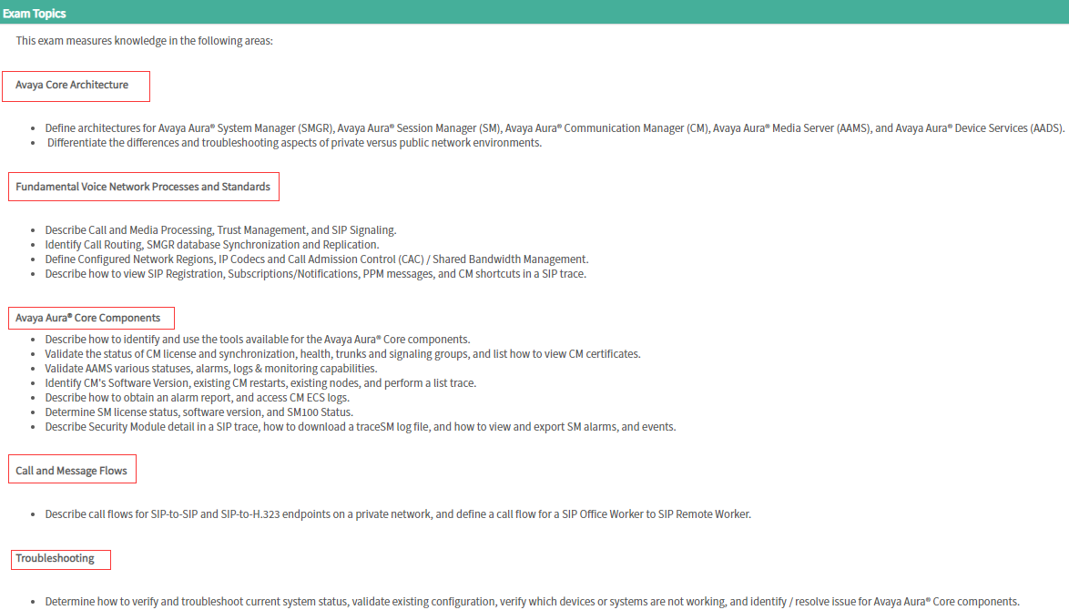1069x610 pixels.
Task: Select Fundamental Voice Network Processes and Standards heading
Action: 142,187
